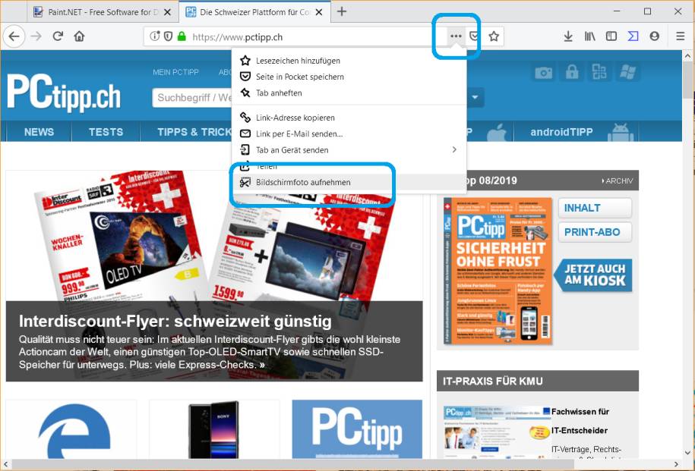
Task: Click the green padlock connection icon
Action: (182, 36)
